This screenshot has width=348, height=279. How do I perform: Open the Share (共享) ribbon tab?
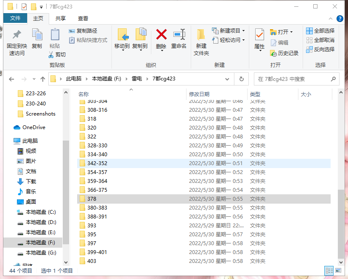coord(61,18)
